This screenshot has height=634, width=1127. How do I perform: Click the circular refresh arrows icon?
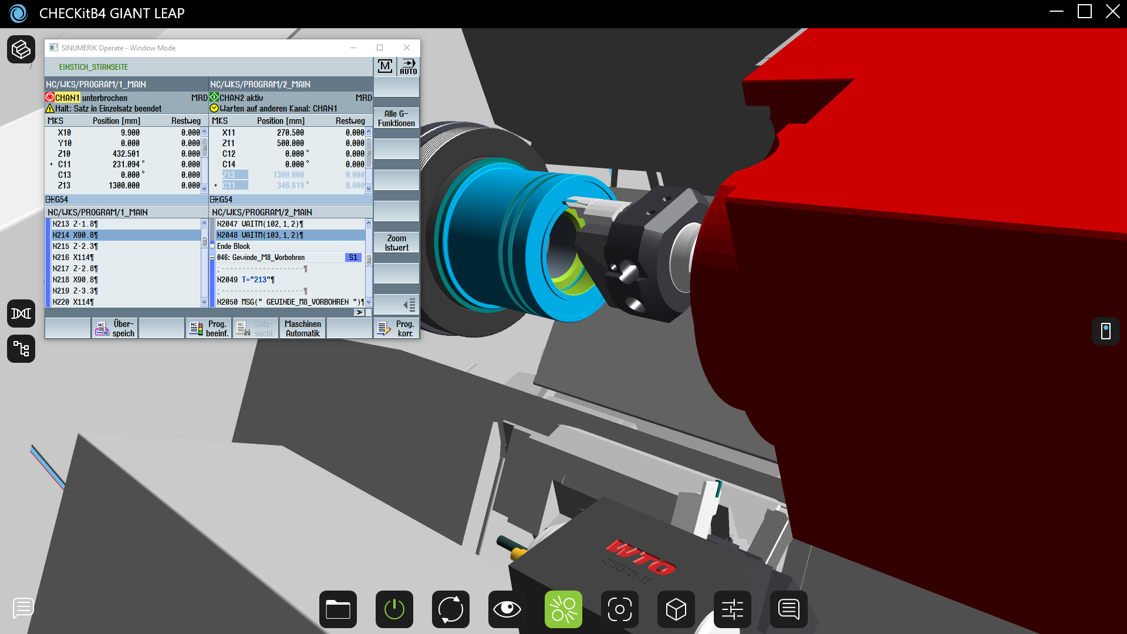coord(451,609)
